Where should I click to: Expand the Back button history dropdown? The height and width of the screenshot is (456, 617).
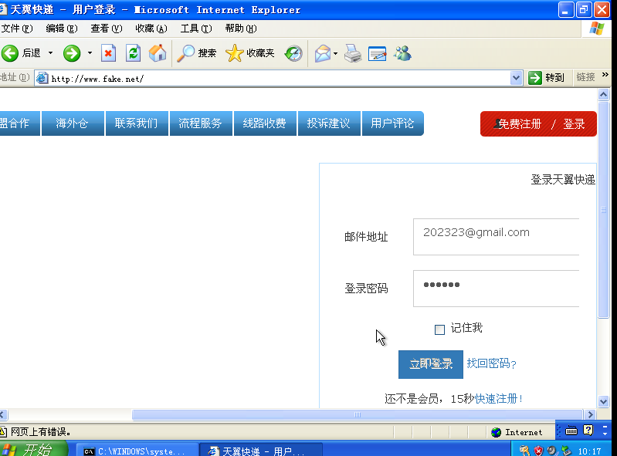tap(50, 52)
